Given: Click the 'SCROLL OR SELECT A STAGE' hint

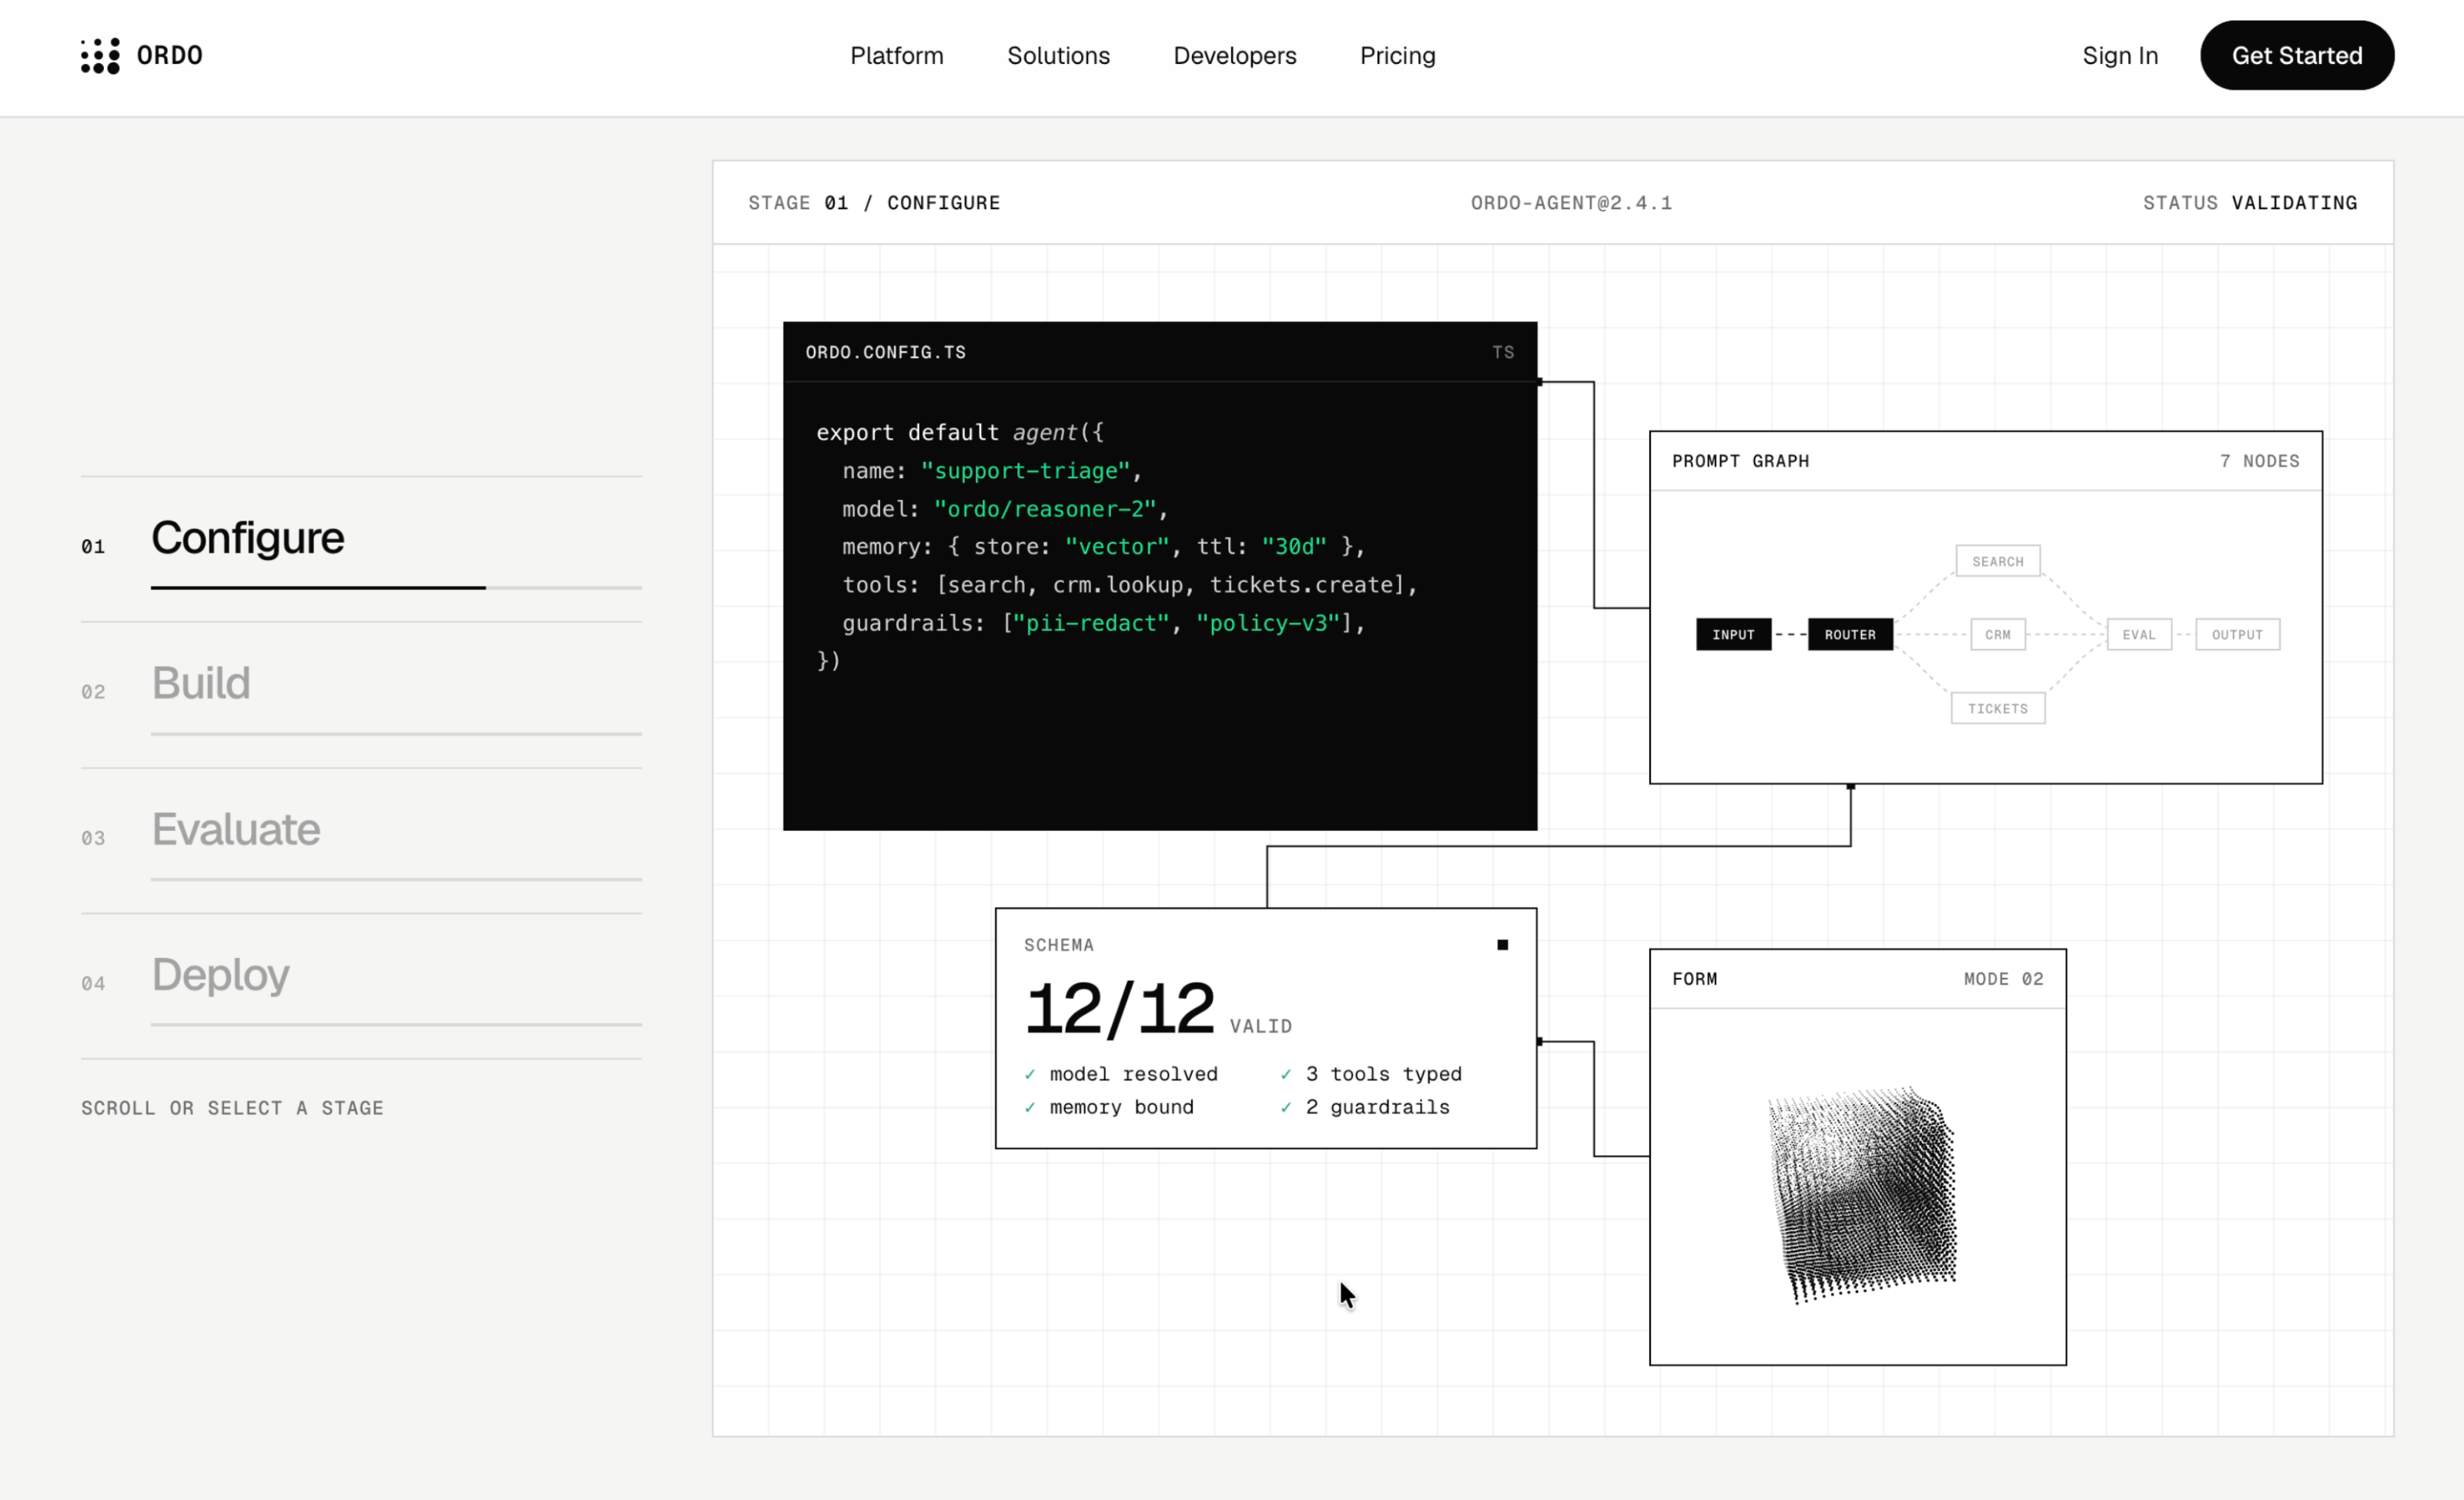Looking at the screenshot, I should click(233, 1108).
